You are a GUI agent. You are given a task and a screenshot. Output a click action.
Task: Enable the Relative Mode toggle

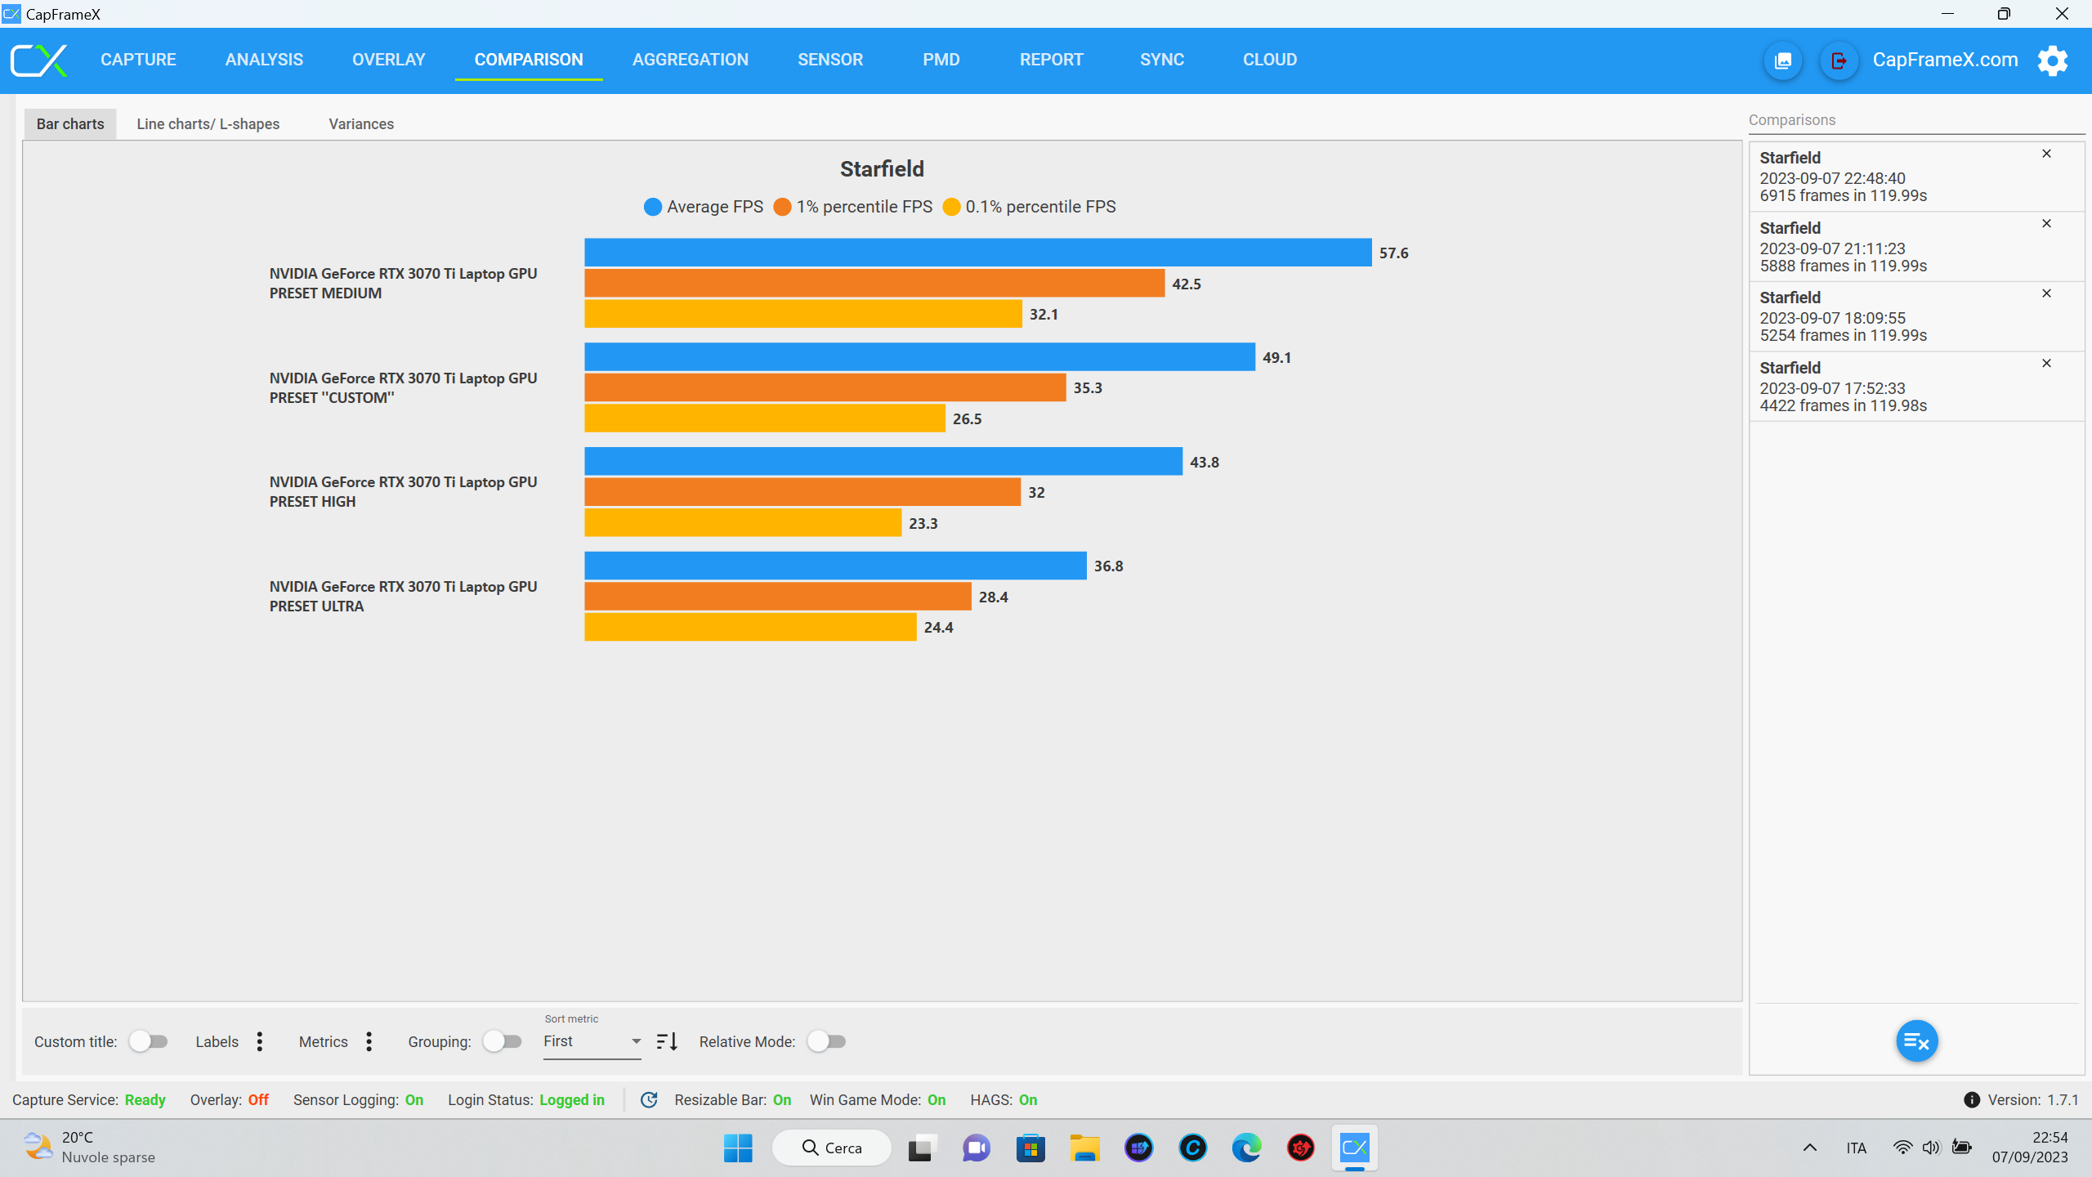(x=826, y=1041)
